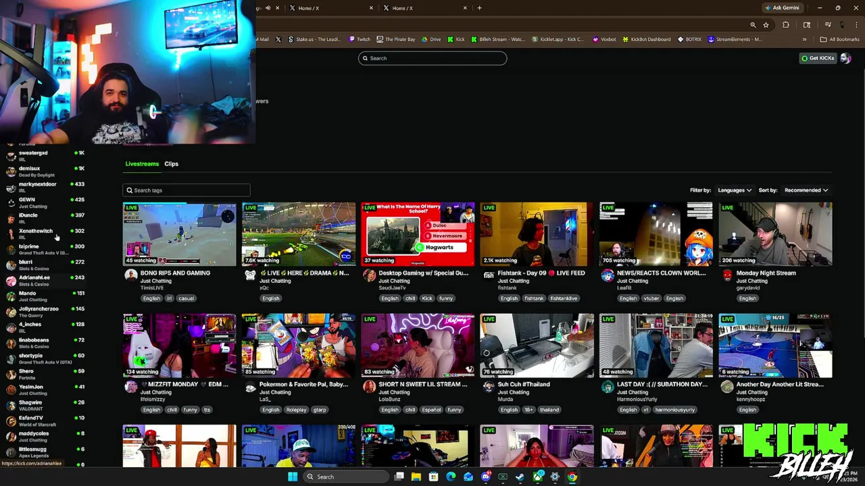The height and width of the screenshot is (486, 865).
Task: Open BONG RIPS AND GAMING stream thumbnail
Action: click(x=180, y=234)
